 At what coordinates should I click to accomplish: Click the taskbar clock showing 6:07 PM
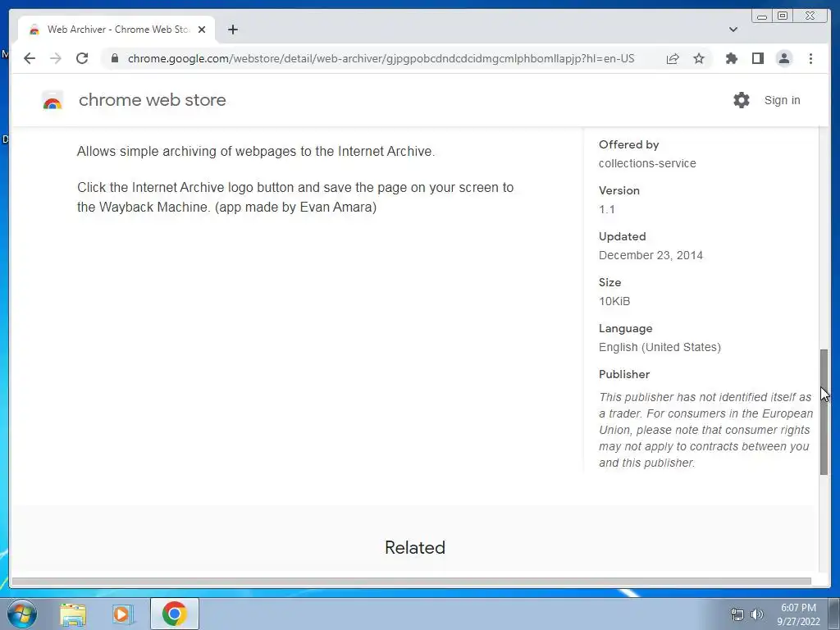(x=798, y=614)
